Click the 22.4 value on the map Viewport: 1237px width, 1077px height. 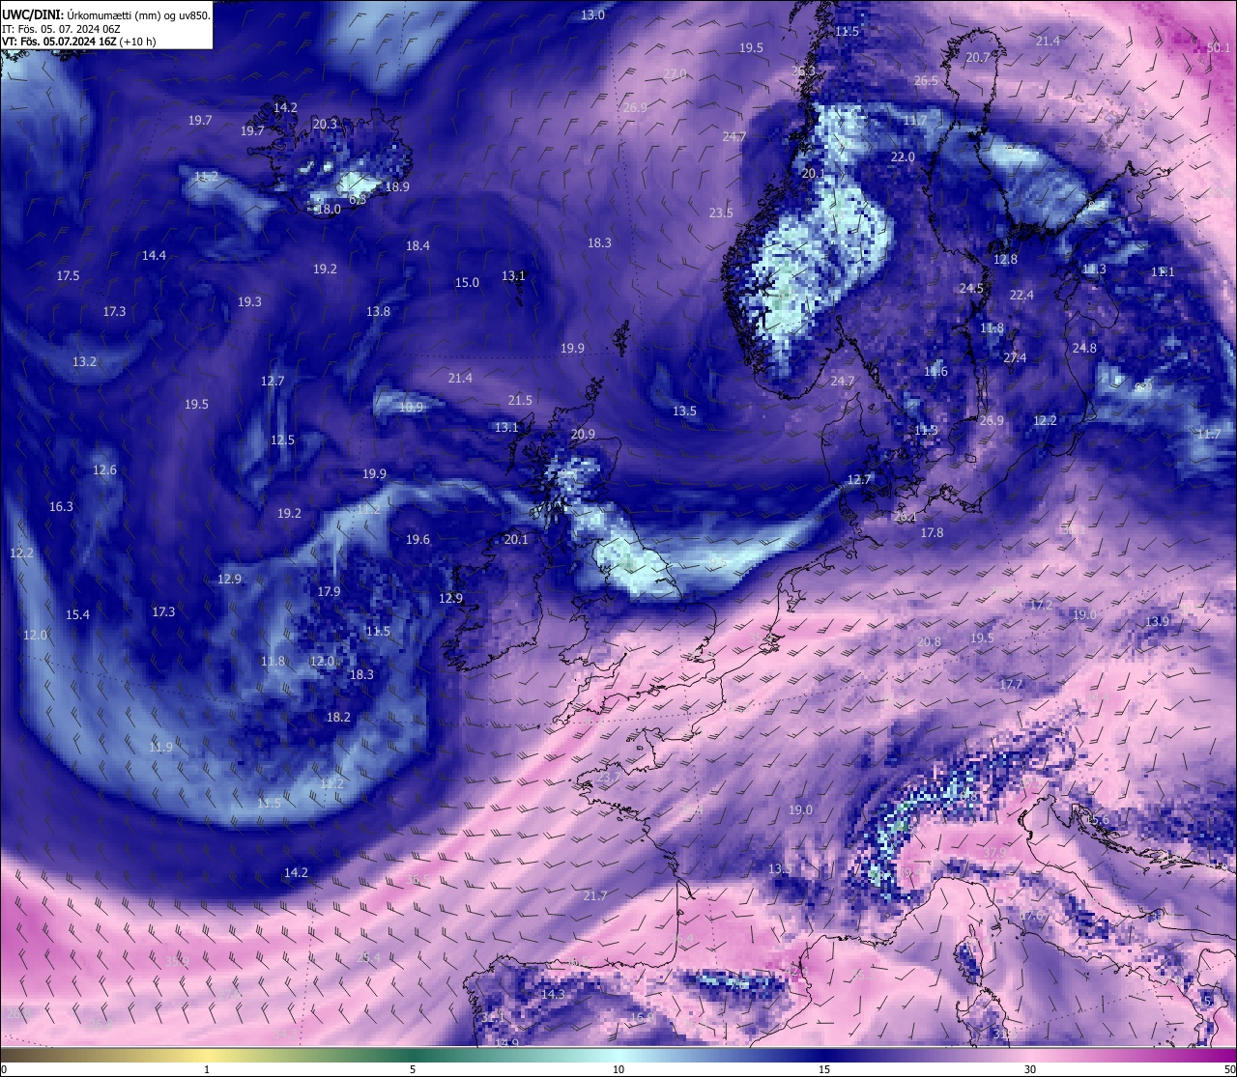(x=1021, y=296)
